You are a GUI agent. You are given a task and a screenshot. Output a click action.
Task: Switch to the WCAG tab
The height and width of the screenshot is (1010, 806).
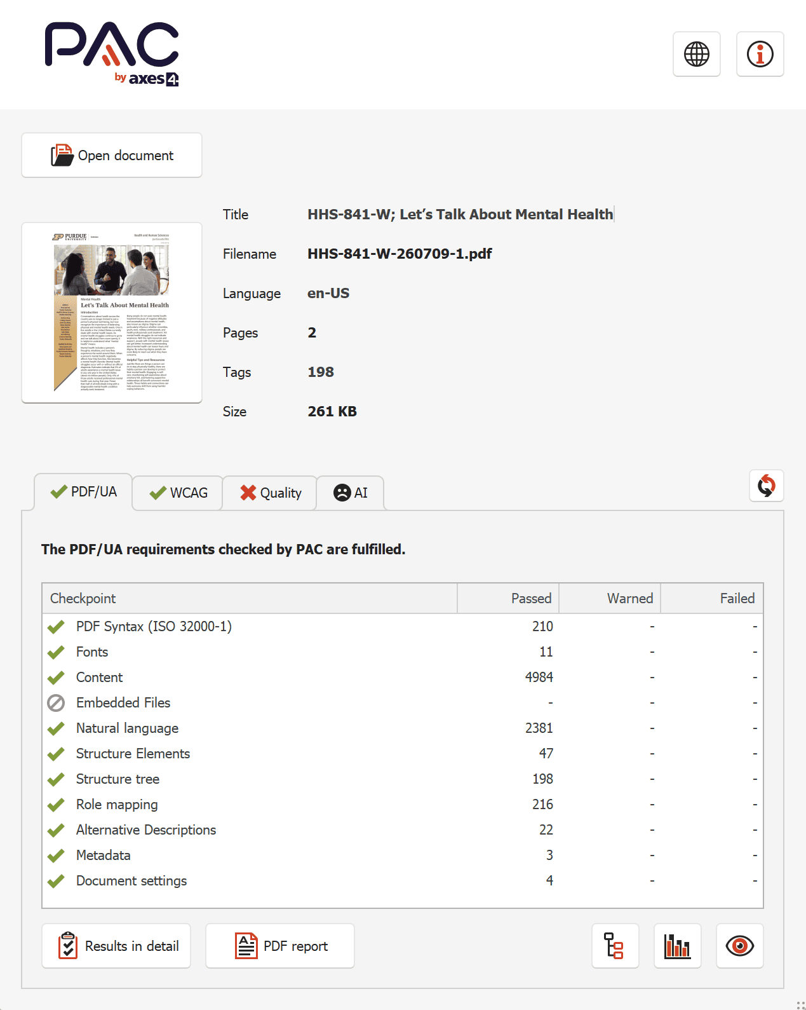click(178, 493)
